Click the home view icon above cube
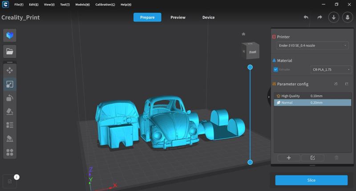This screenshot has height=191, width=356. click(x=243, y=34)
